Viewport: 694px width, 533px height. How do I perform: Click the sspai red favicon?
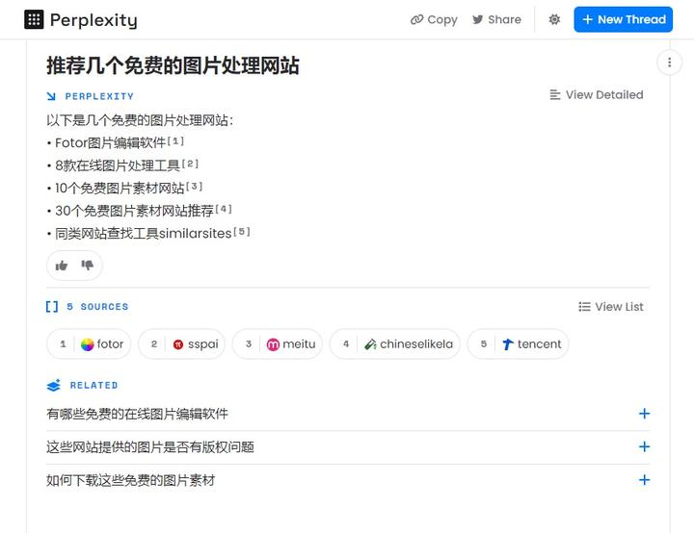point(178,344)
